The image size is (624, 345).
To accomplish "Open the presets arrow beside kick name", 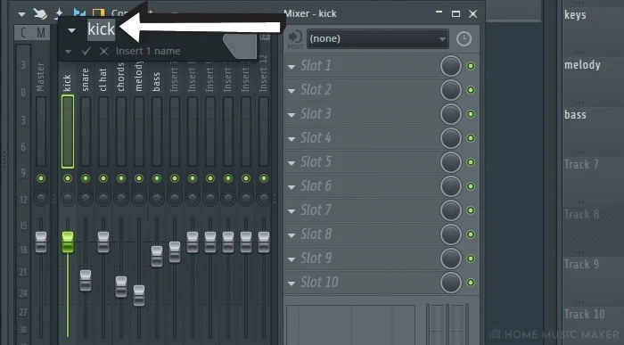I will click(71, 29).
